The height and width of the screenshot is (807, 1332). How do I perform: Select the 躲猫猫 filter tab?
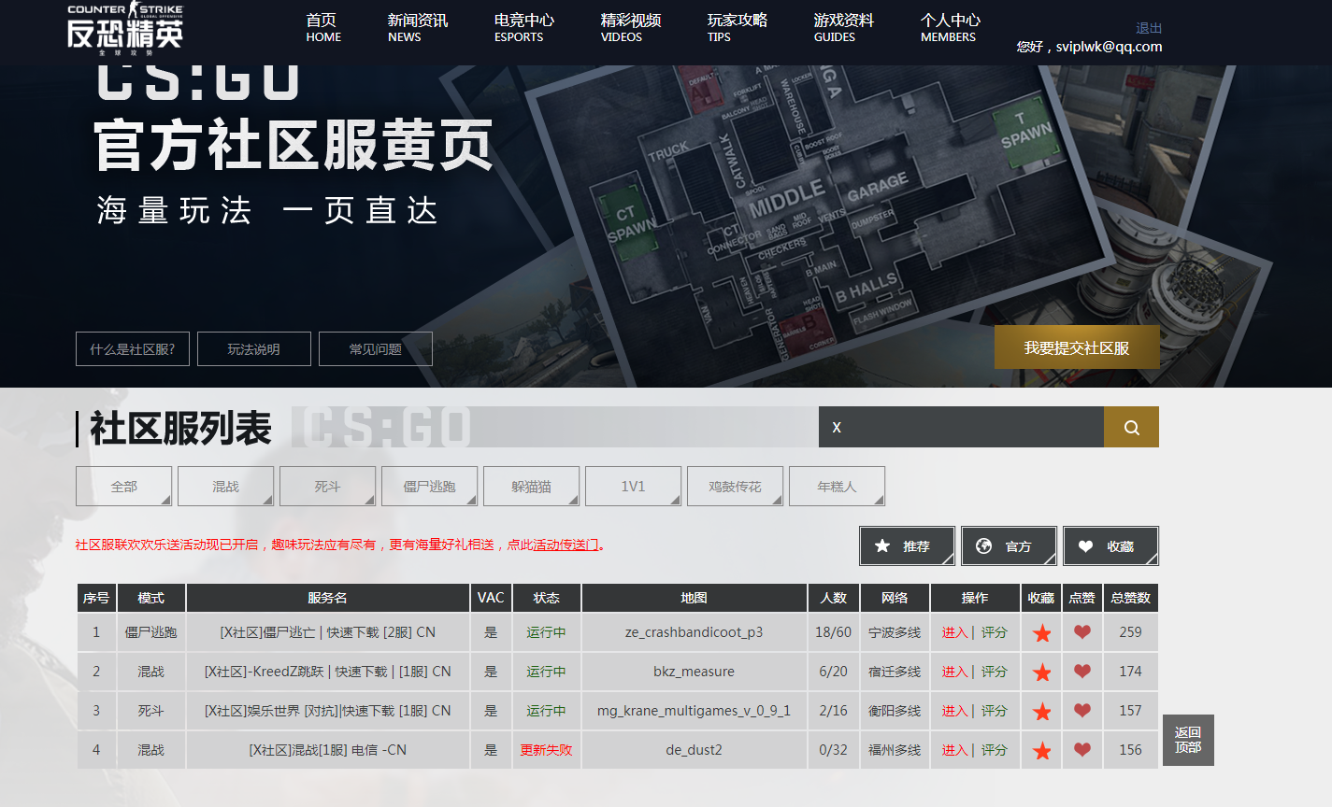(531, 486)
